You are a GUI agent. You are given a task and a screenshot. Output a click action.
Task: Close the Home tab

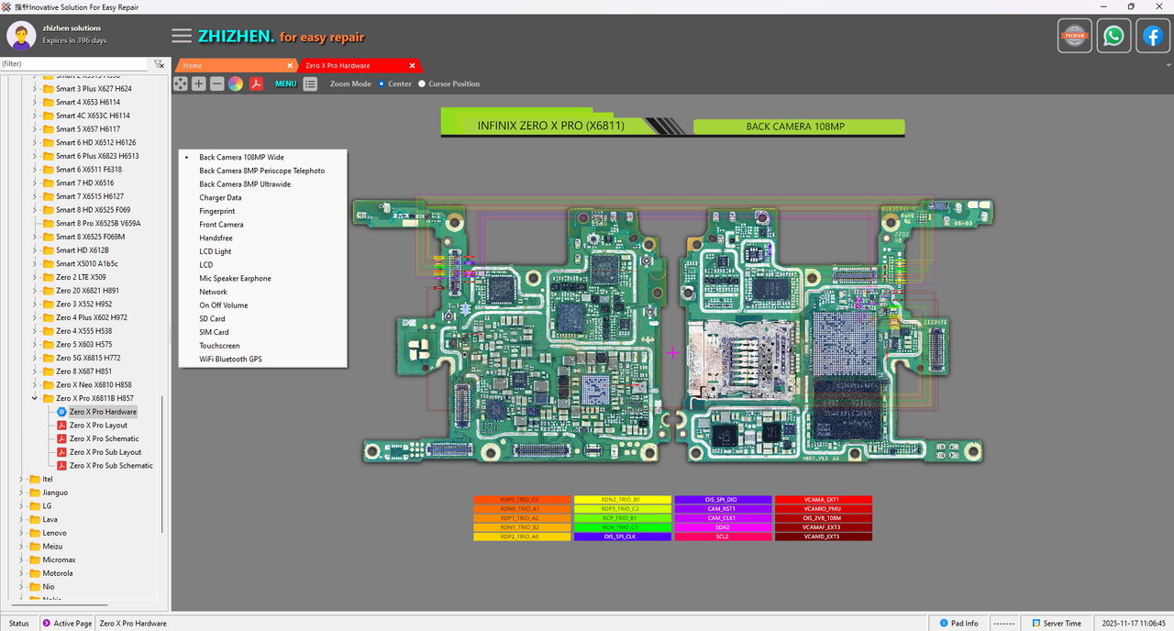click(290, 66)
